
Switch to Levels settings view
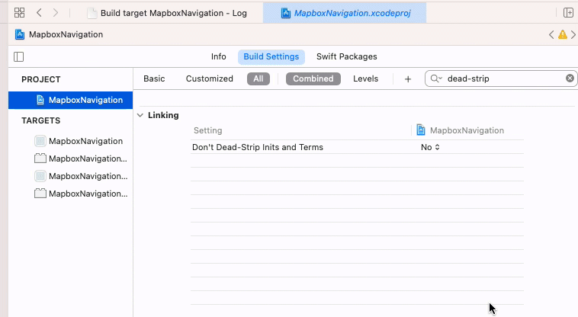click(366, 78)
